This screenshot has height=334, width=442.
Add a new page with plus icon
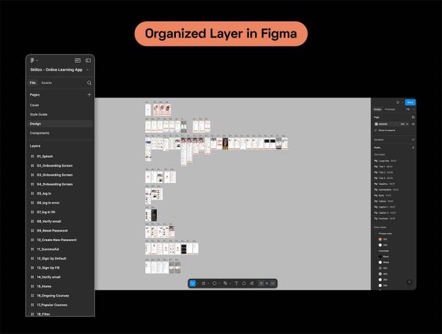(x=89, y=95)
